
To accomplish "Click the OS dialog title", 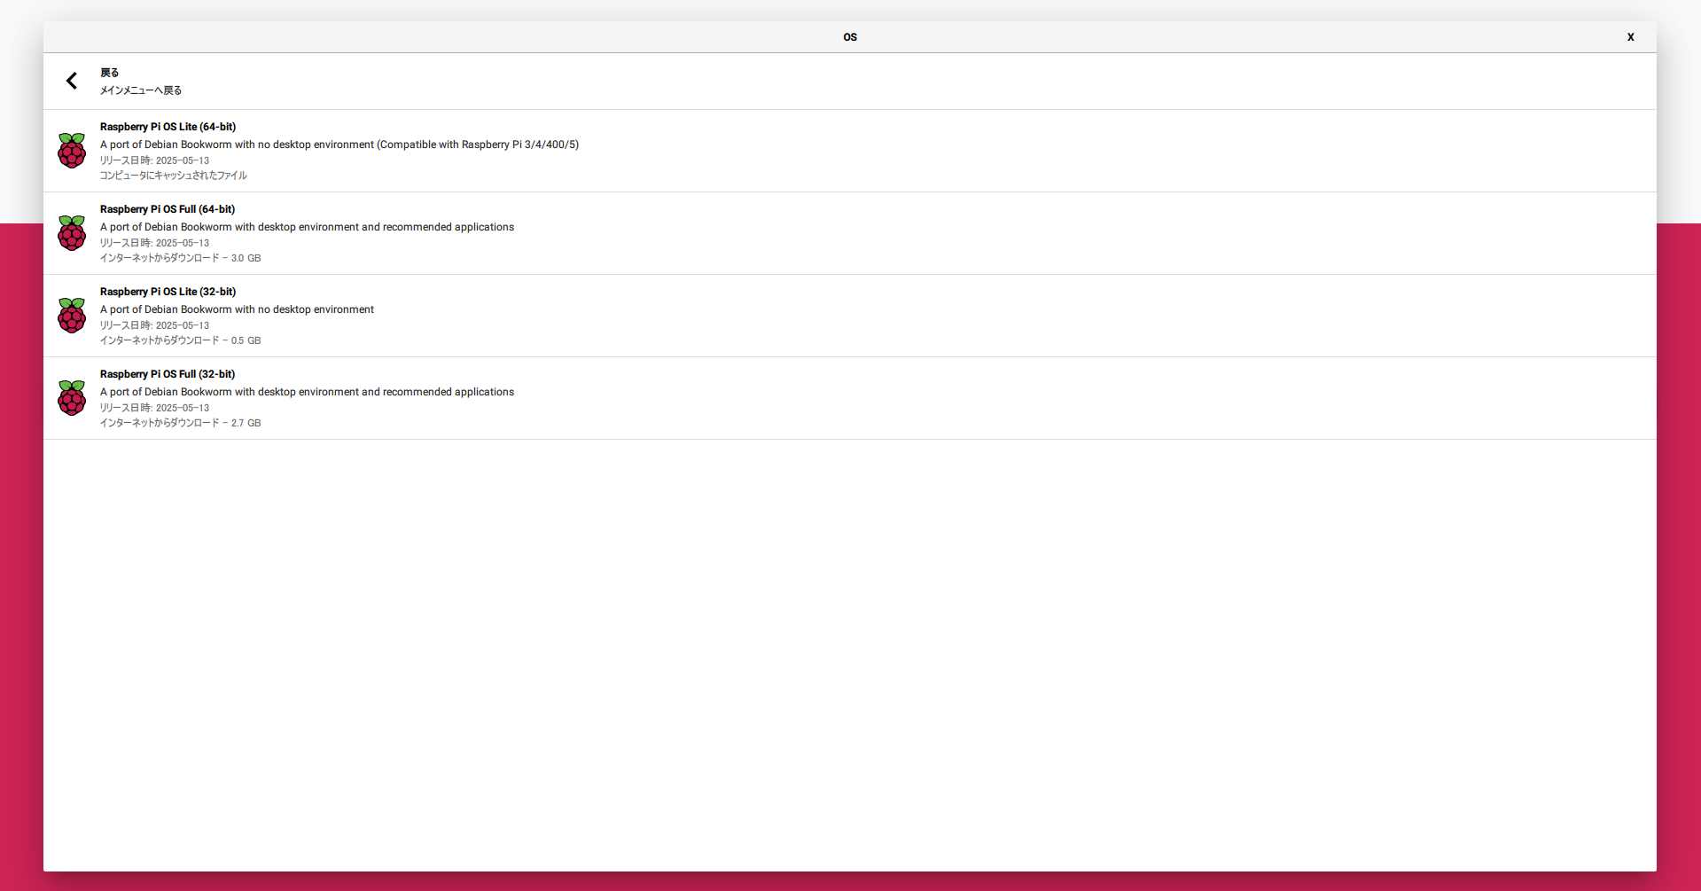I will click(850, 37).
